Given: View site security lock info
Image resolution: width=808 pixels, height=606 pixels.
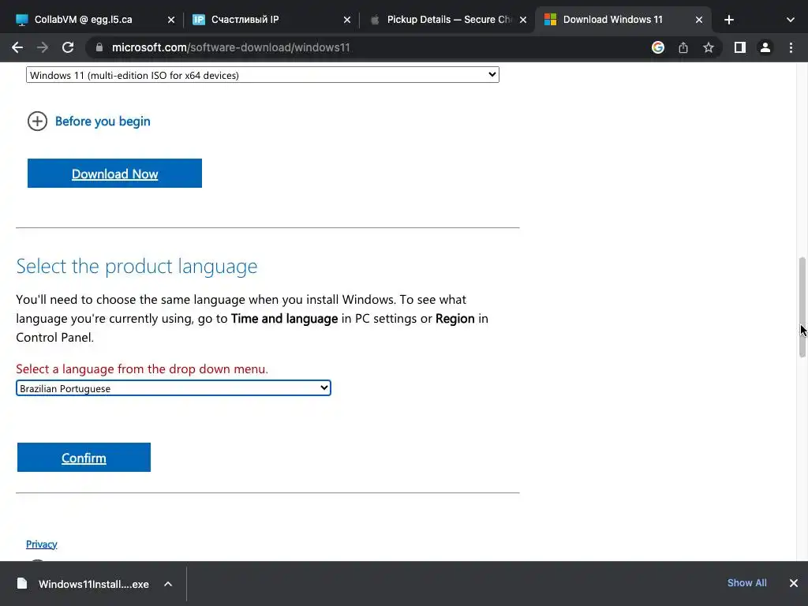Looking at the screenshot, I should click(99, 47).
